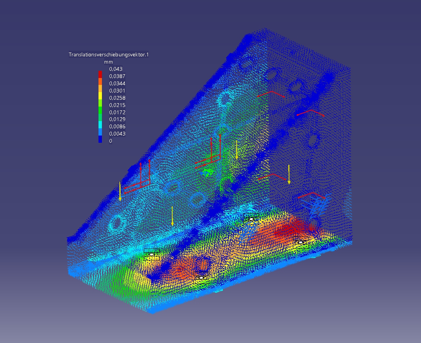Viewport: 421px width, 343px height.
Task: Select clamp symbol at base plate's far-right
Action: pos(301,242)
